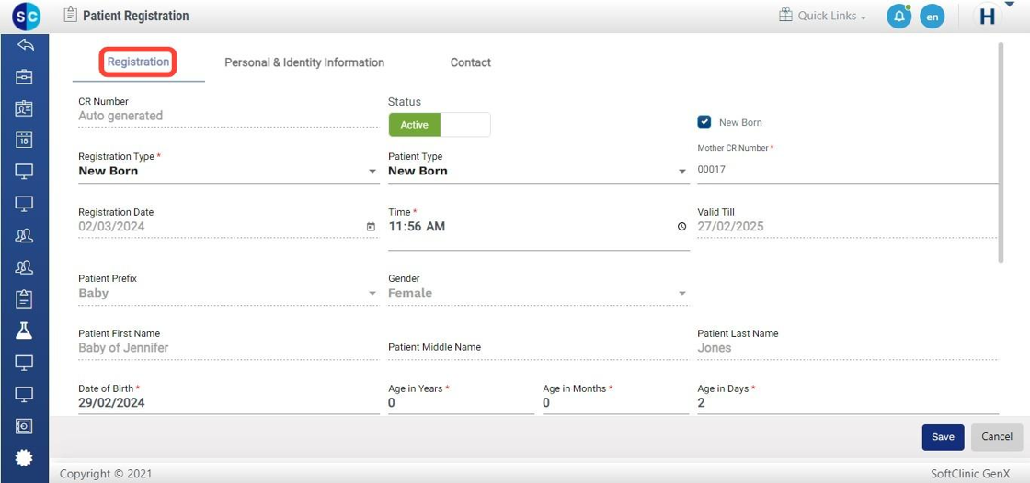Open the ID card icon in the sidebar
The height and width of the screenshot is (483, 1030).
click(x=24, y=108)
